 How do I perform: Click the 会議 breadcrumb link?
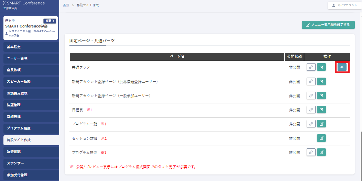66,5
